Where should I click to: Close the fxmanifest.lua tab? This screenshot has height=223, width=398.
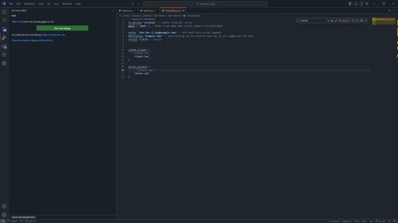coord(183,11)
